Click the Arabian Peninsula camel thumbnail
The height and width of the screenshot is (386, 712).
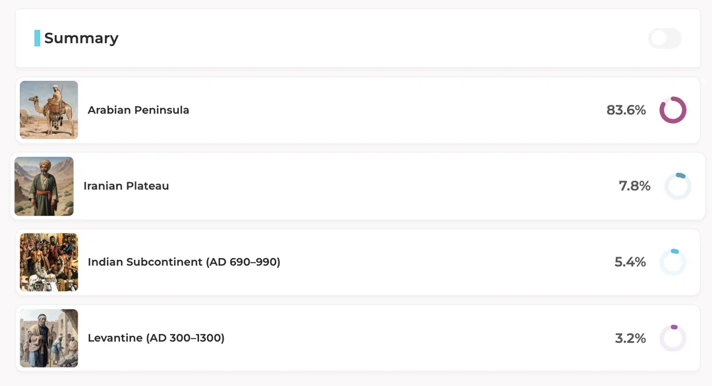click(x=49, y=110)
